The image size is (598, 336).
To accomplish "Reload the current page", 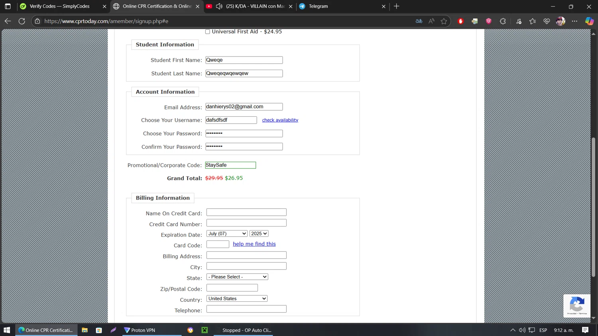I will (22, 21).
